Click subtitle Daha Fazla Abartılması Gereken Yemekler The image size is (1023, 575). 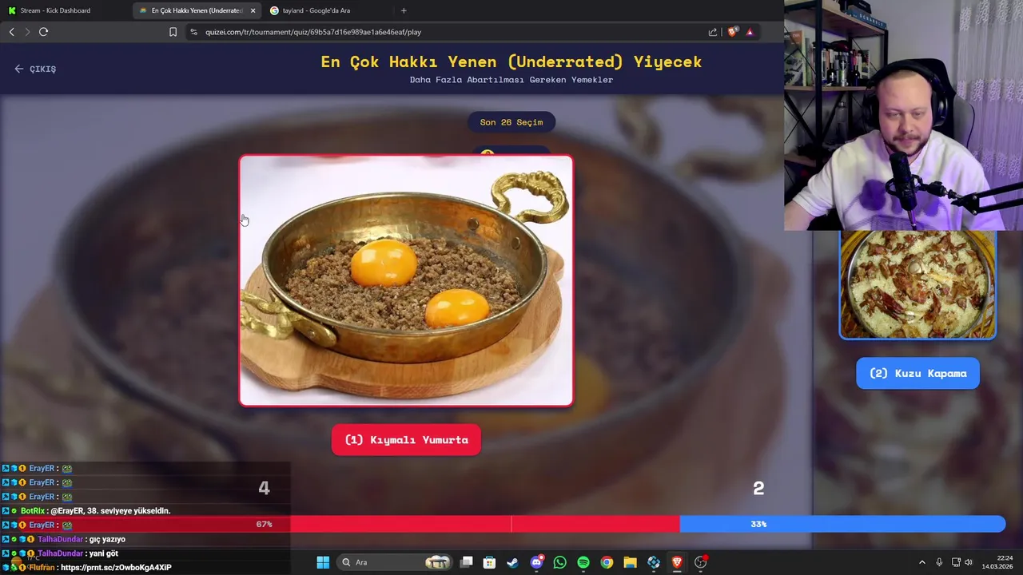[x=511, y=80]
